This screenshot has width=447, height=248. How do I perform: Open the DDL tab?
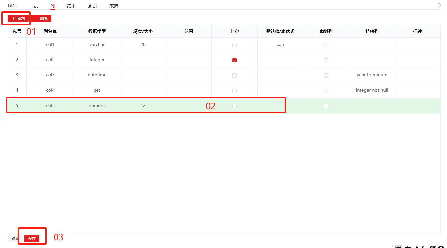point(12,6)
